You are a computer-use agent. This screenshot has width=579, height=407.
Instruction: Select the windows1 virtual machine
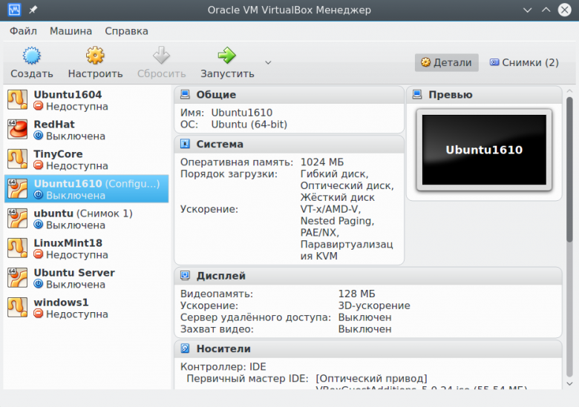click(x=86, y=308)
